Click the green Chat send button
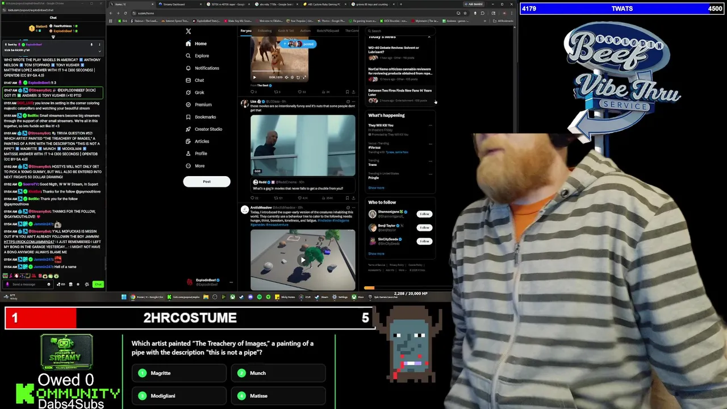Screen dimensions: 727x409 coord(98,284)
